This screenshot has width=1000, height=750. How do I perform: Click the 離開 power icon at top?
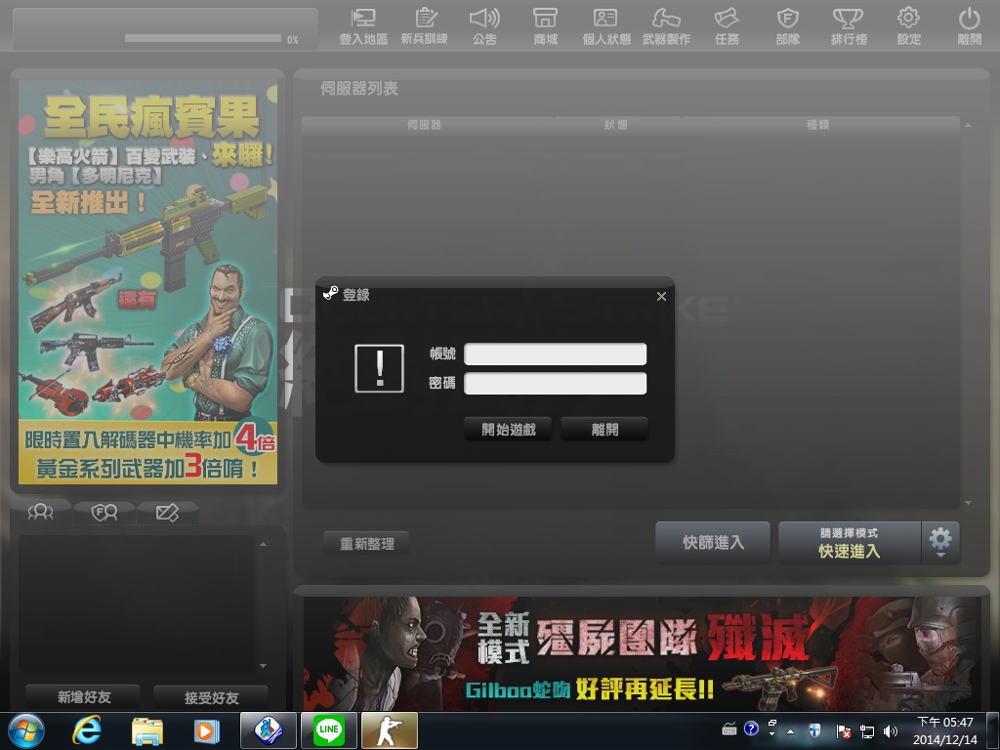pyautogui.click(x=970, y=26)
